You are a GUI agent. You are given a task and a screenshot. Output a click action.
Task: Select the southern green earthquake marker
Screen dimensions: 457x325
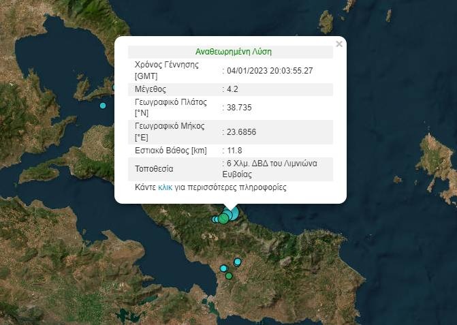[229, 276]
